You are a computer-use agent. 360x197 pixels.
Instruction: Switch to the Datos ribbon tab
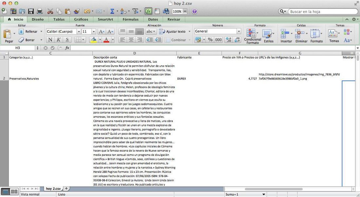click(x=153, y=20)
